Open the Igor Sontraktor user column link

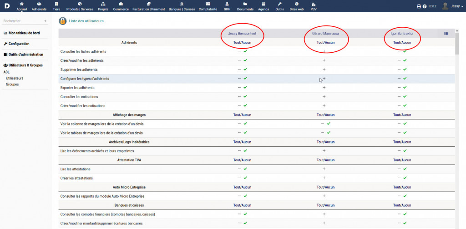[402, 34]
